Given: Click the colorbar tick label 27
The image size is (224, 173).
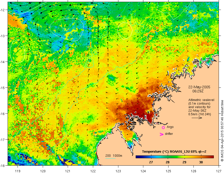Looking at the screenshot, I should pyautogui.click(x=151, y=162).
